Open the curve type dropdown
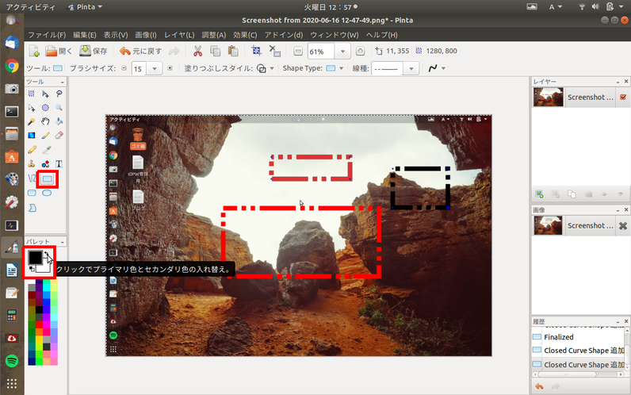This screenshot has width=631, height=395. coord(443,68)
